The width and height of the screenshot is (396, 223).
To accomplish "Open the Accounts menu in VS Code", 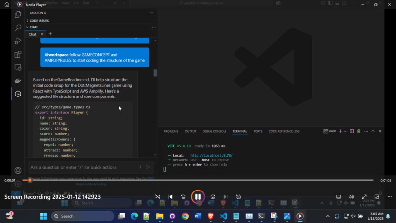I will 18,171.
